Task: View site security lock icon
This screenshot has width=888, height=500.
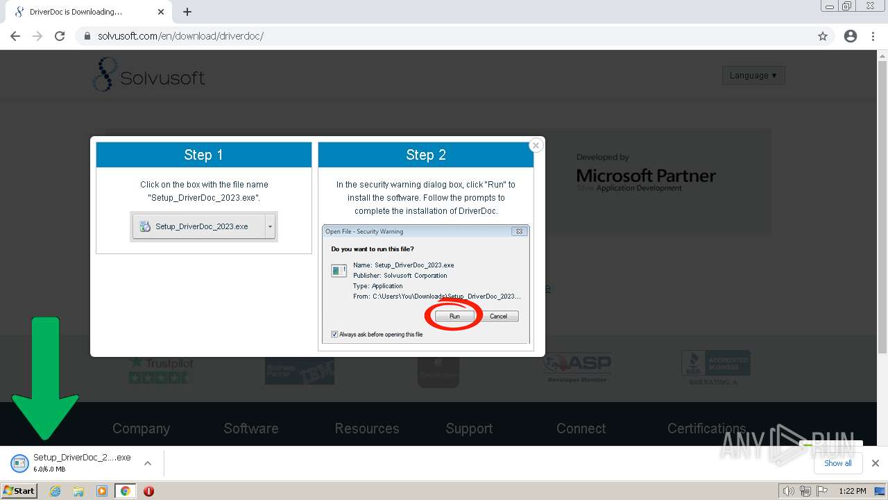Action: (x=87, y=36)
